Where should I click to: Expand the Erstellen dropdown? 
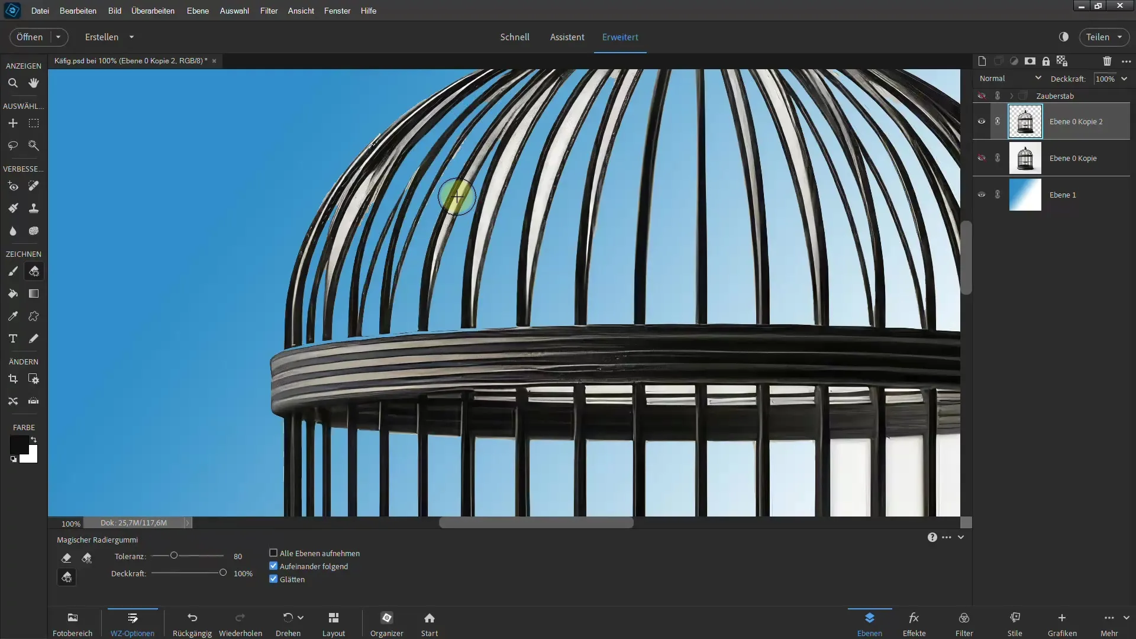tap(131, 37)
